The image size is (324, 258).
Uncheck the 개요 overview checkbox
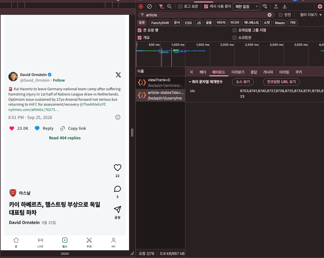(x=140, y=38)
